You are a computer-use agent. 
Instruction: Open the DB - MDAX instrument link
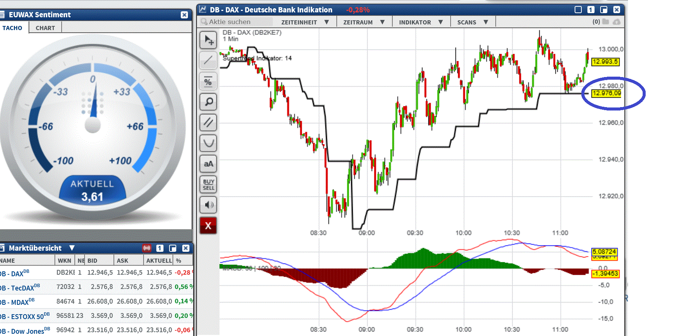[17, 301]
